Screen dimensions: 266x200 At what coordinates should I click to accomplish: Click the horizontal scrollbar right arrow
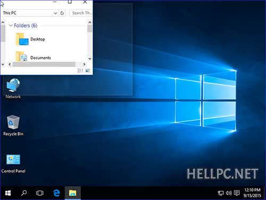click(84, 64)
